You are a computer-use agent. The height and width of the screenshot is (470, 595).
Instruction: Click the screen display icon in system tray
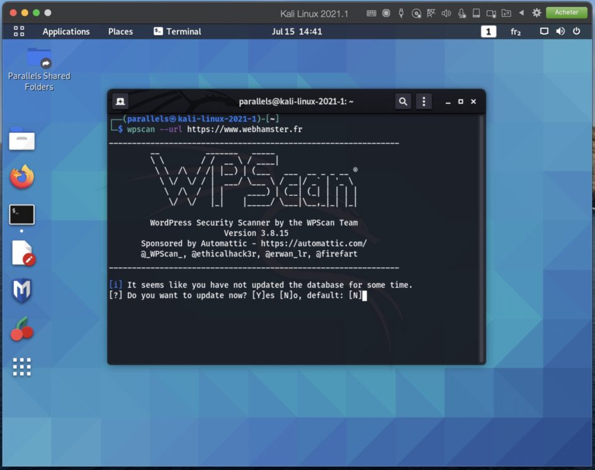(544, 31)
